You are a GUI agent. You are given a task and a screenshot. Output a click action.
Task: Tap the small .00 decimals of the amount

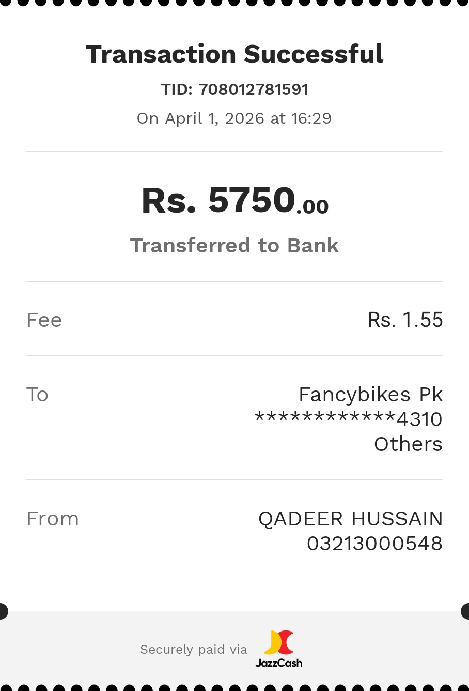[x=313, y=207]
